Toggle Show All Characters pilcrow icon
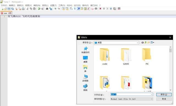Viewport: 176px width, 106px height. tap(75, 9)
